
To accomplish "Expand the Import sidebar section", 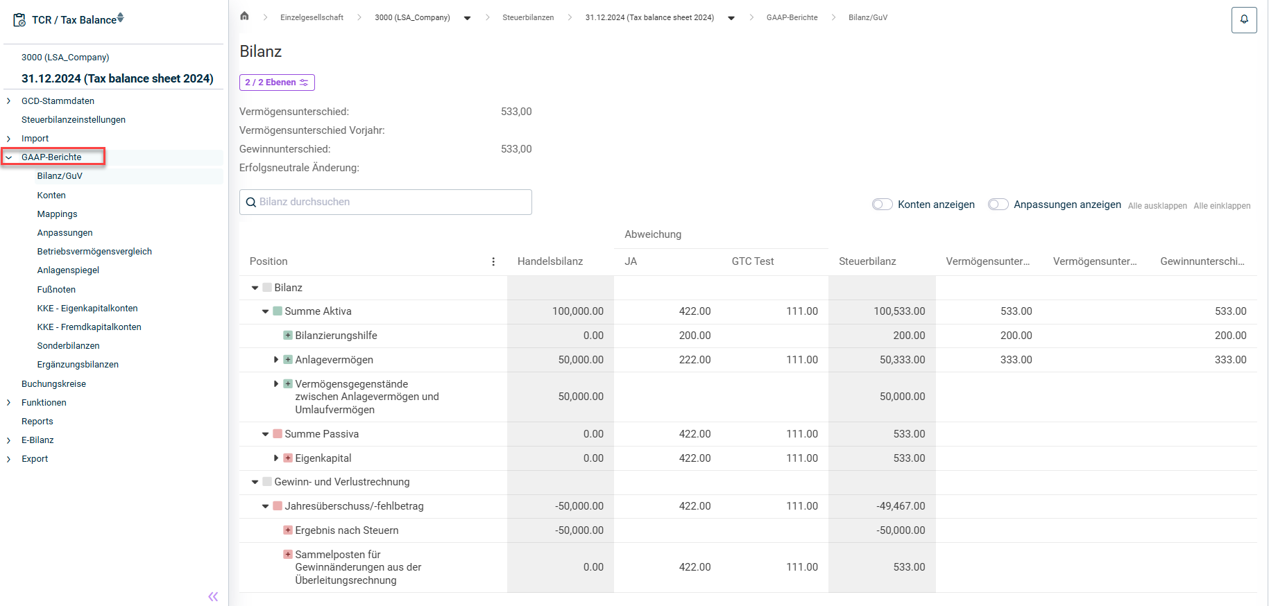I will pos(8,139).
